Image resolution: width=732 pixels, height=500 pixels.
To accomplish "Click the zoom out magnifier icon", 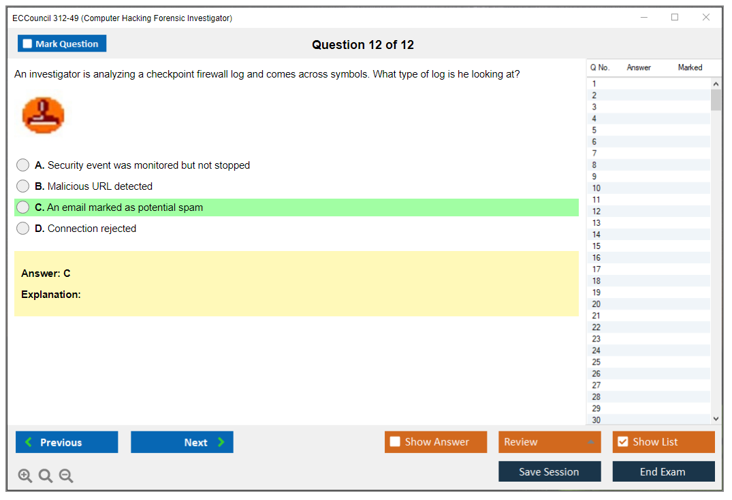I will [x=66, y=476].
